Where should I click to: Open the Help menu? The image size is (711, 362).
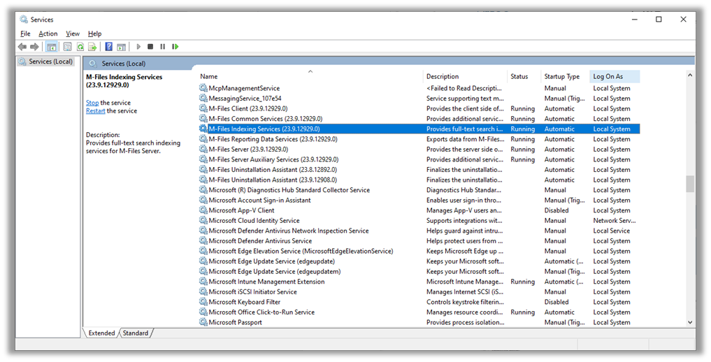[x=95, y=34]
